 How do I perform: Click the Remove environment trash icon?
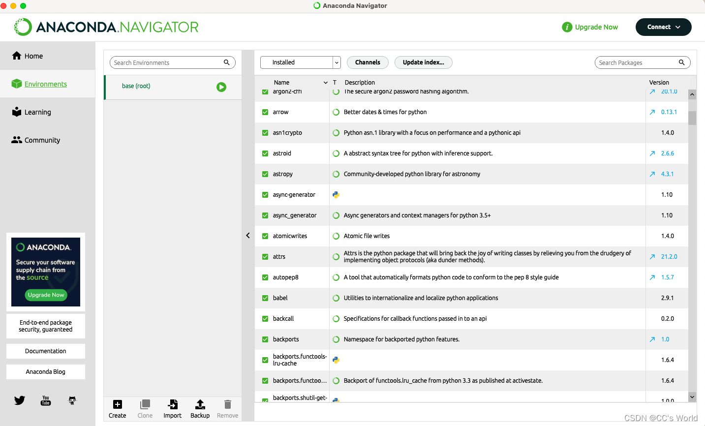pos(228,404)
